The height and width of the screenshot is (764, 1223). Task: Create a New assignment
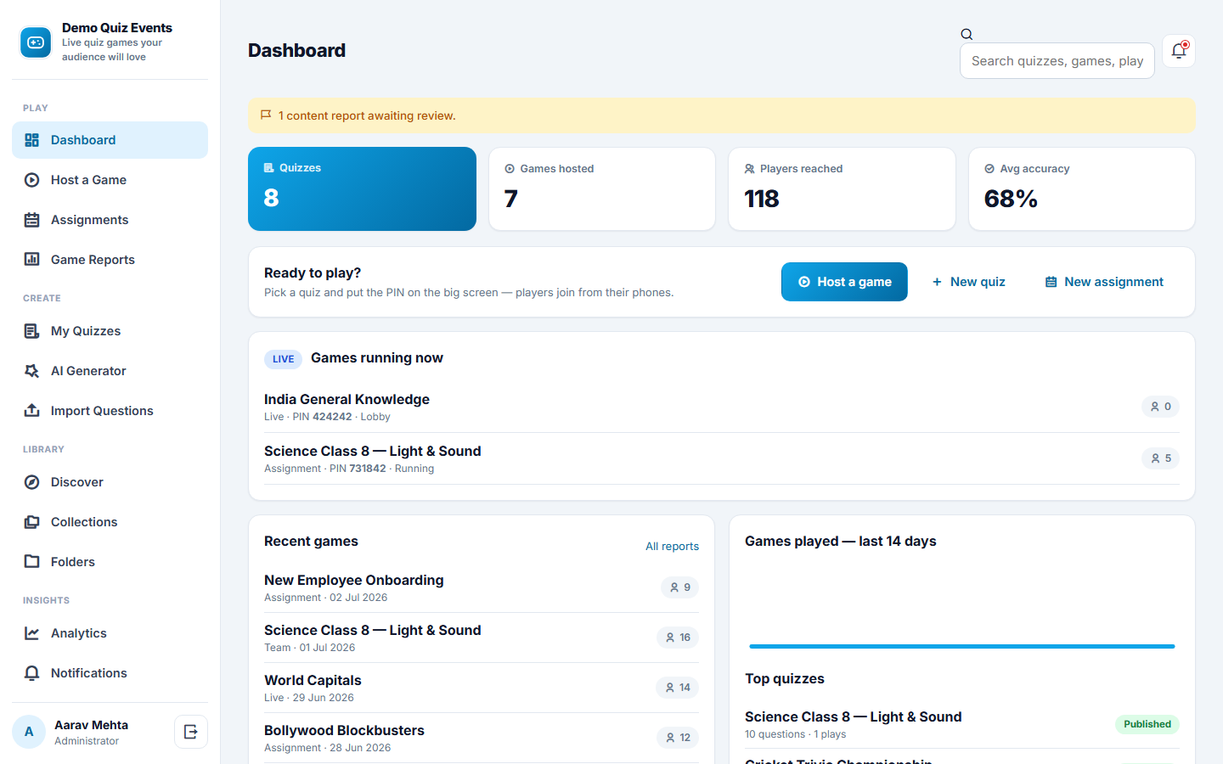click(1104, 282)
